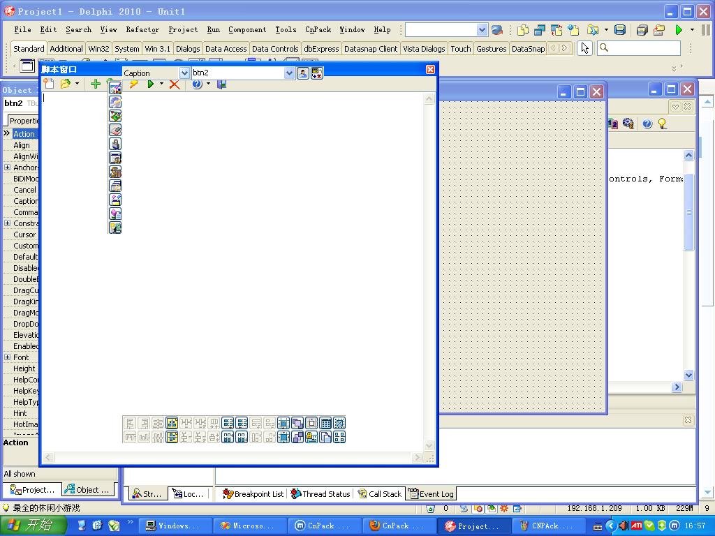Click the new script document icon
Image resolution: width=715 pixels, height=536 pixels.
pyautogui.click(x=48, y=84)
